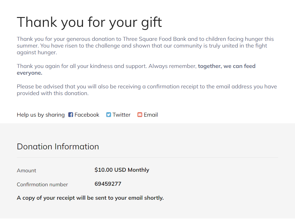
Task: Click the divider line under Donation Information
Action: (147, 158)
